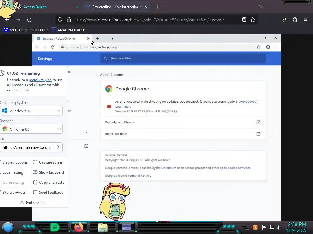Bookmark chrome://settings/help with star icon

click(258, 47)
